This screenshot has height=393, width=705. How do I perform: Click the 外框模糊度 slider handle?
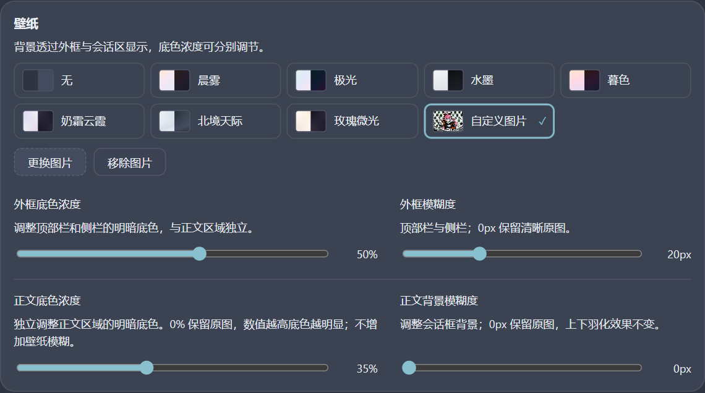tap(480, 254)
